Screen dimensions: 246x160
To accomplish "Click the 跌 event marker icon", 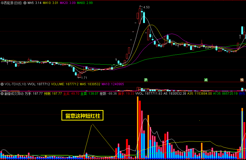I will (x=146, y=80).
